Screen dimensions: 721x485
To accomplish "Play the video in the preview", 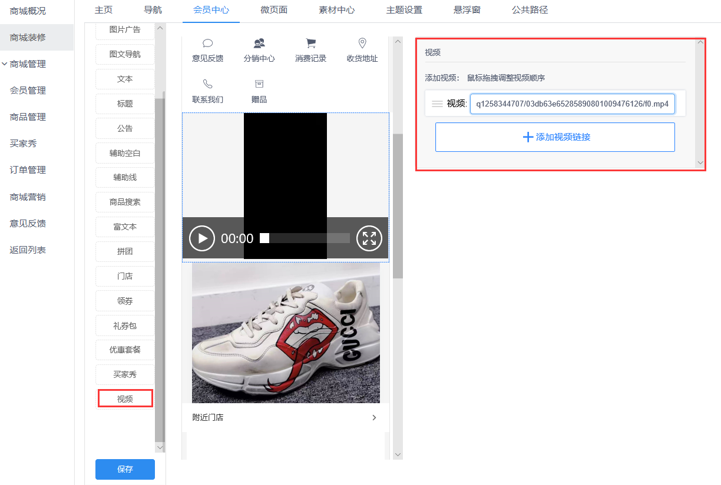I will 202,238.
